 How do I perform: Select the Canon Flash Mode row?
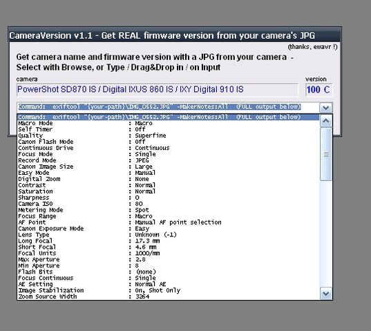[x=168, y=142]
